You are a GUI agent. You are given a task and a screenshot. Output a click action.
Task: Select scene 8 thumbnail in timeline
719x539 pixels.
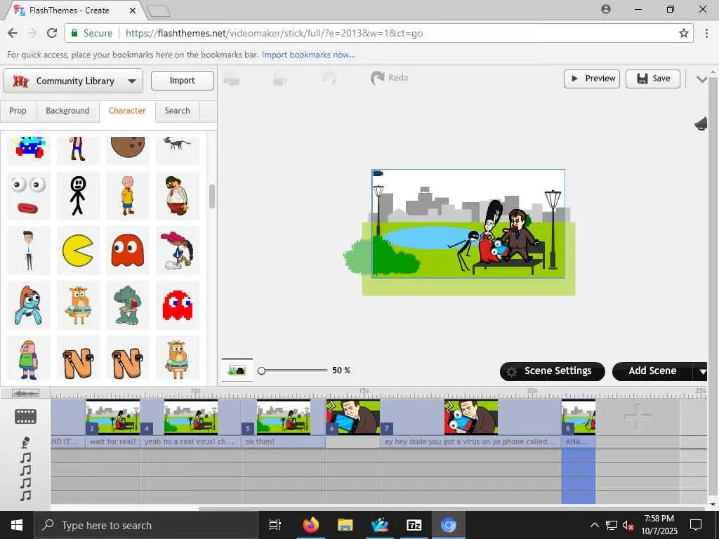[x=579, y=417]
